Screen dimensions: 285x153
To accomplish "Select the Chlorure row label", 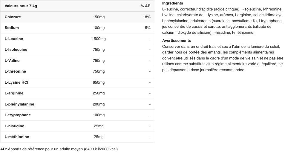I will [13, 17].
